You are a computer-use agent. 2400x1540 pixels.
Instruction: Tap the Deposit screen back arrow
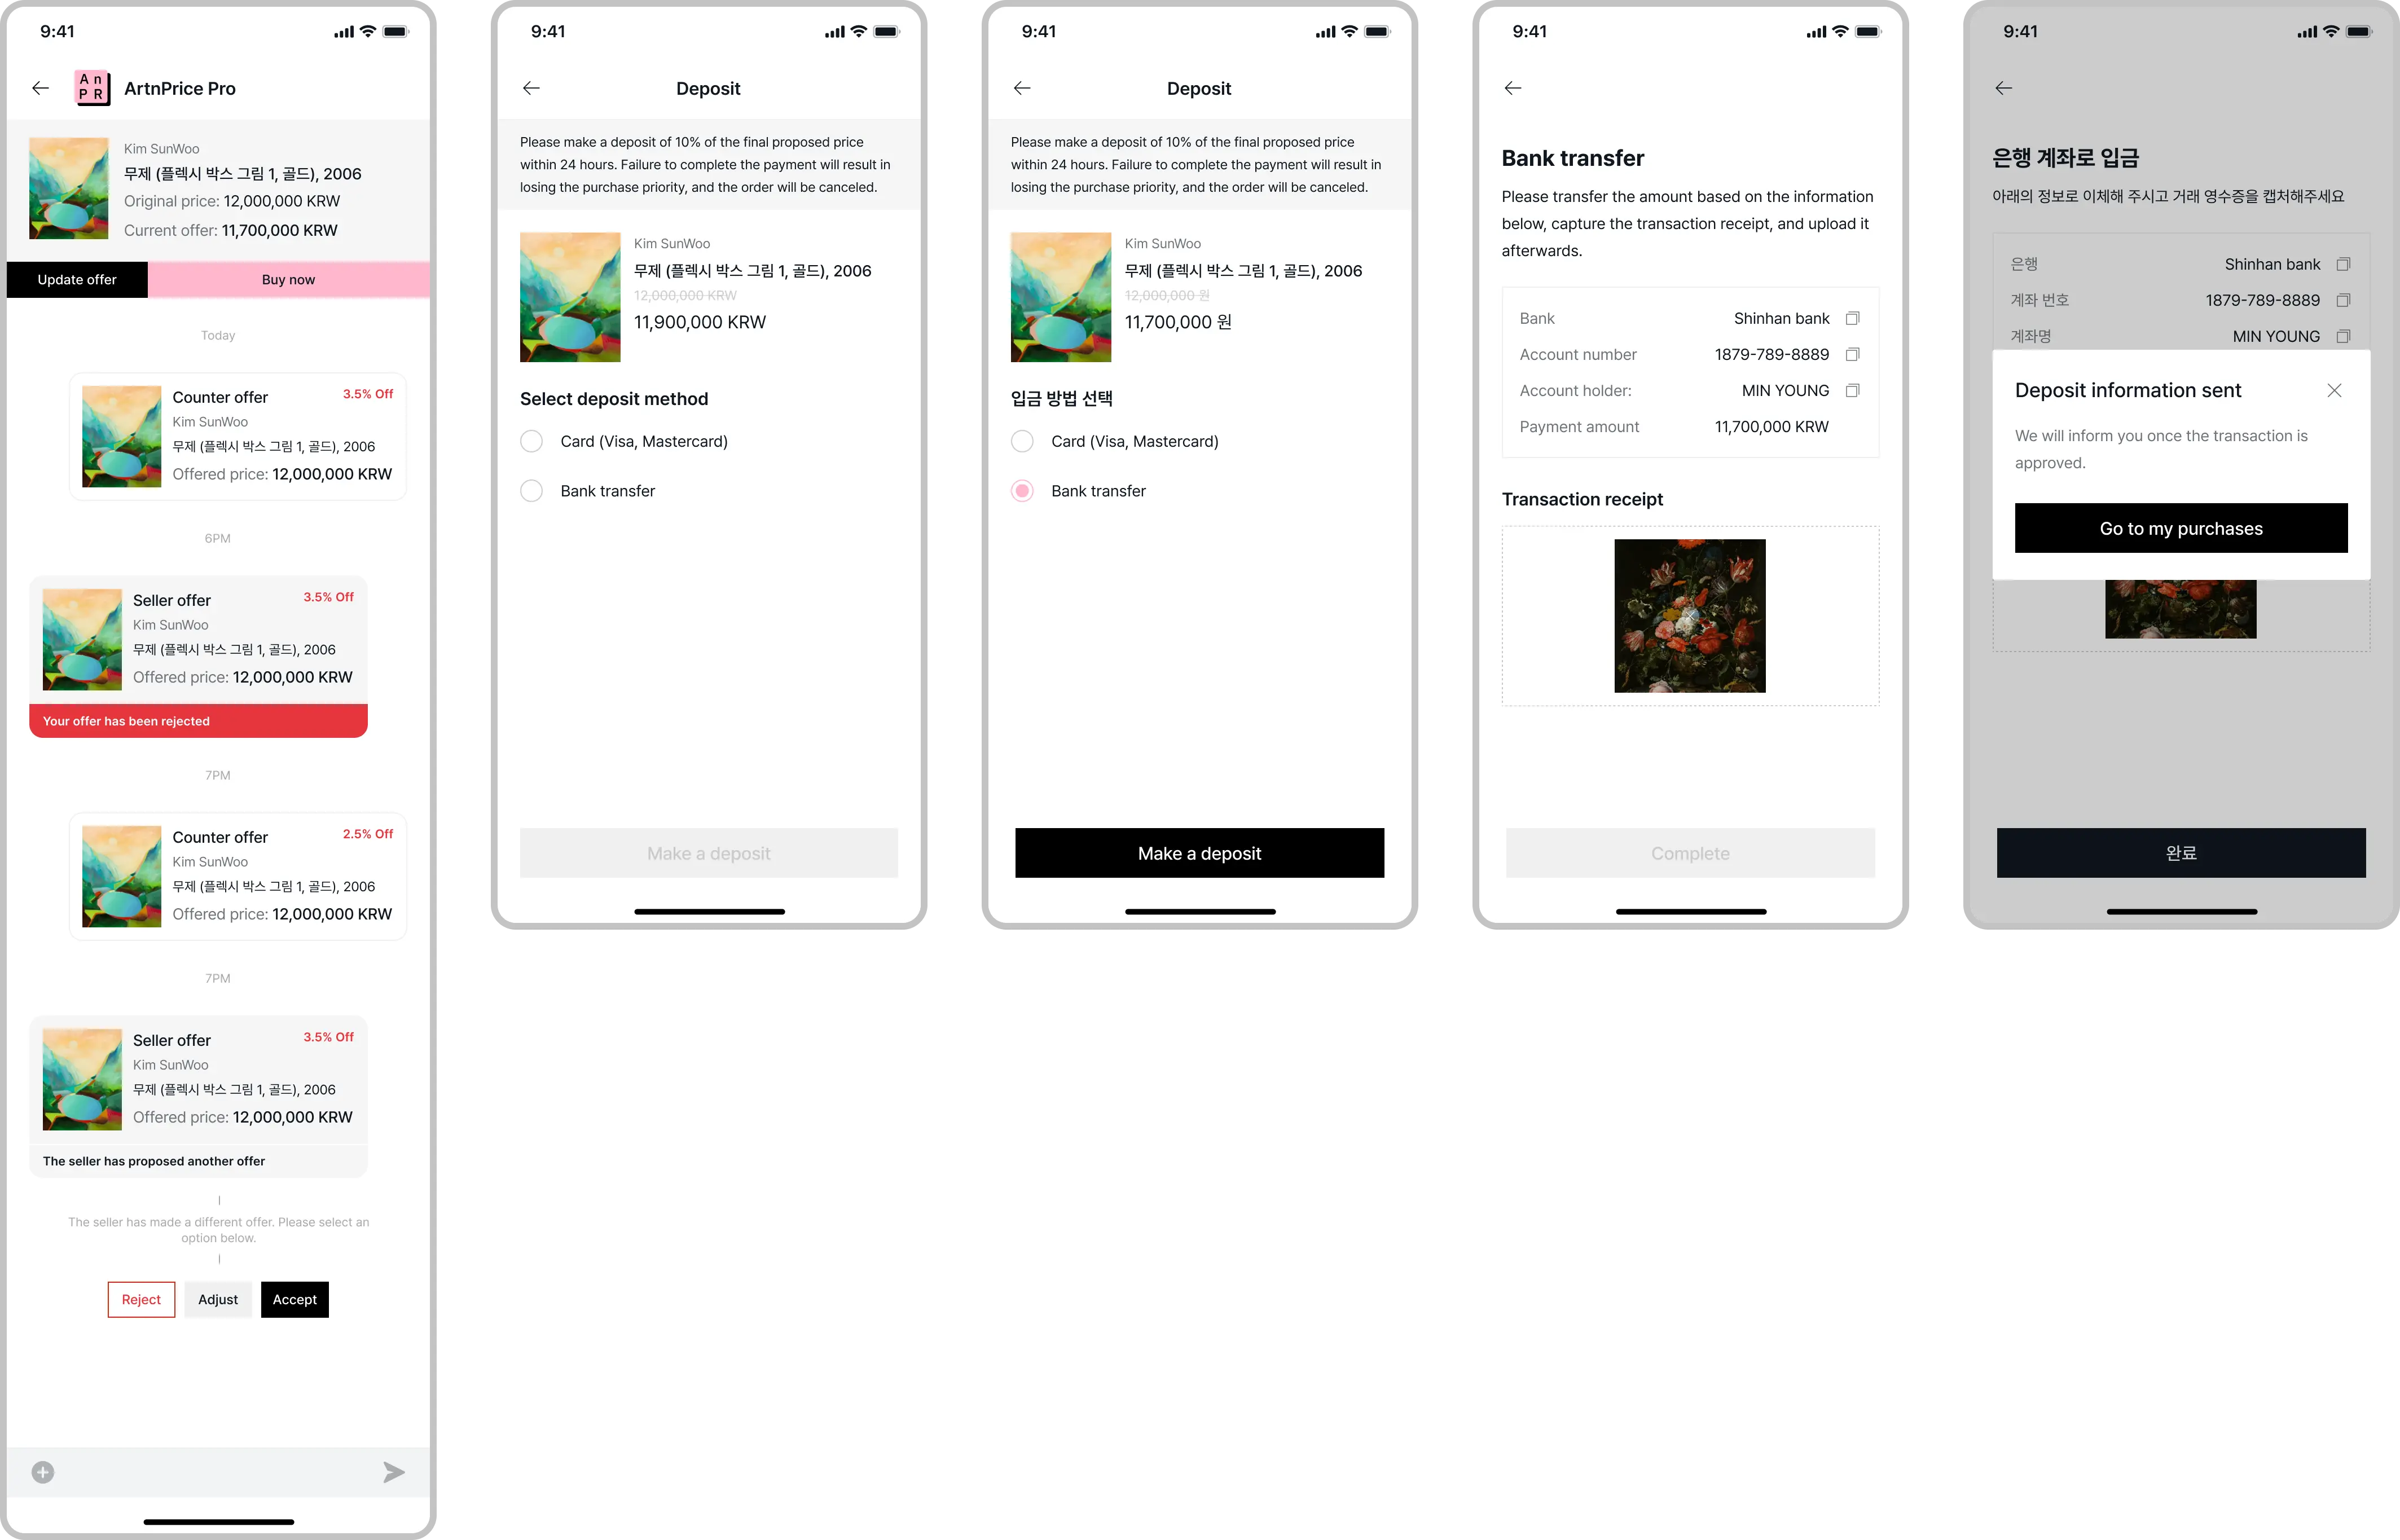532,87
